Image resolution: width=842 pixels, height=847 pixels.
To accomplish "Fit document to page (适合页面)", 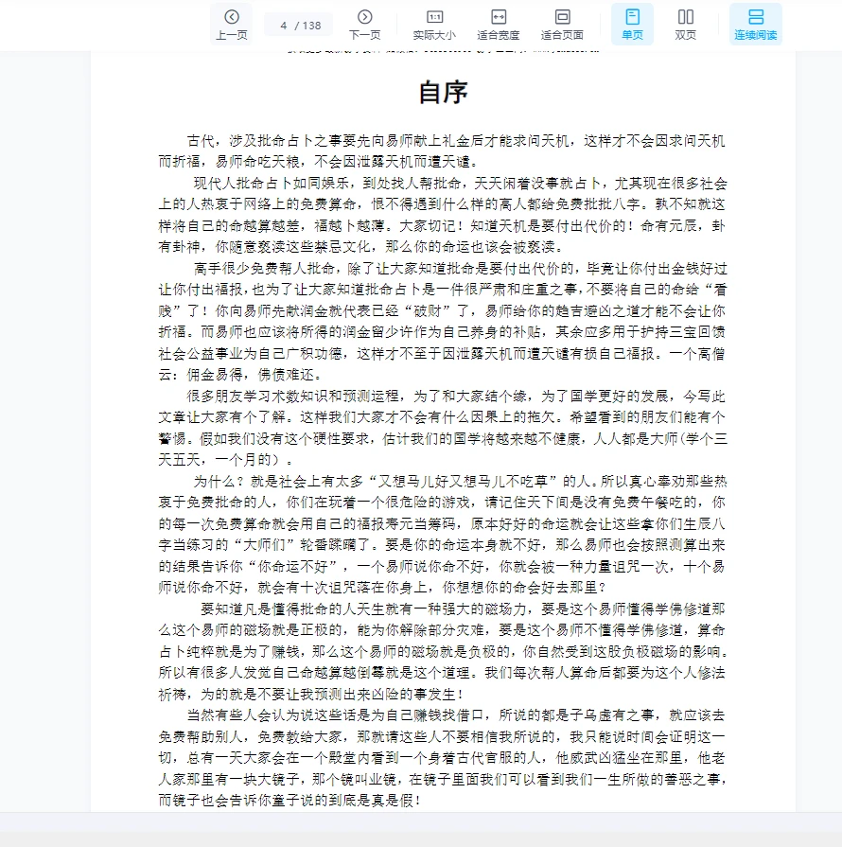I will tap(562, 25).
